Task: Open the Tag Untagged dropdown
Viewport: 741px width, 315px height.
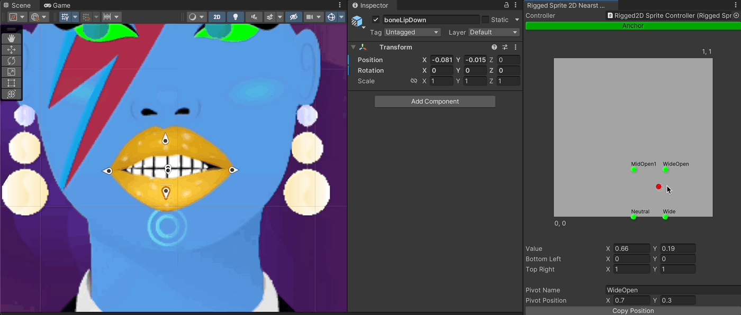Action: 412,32
